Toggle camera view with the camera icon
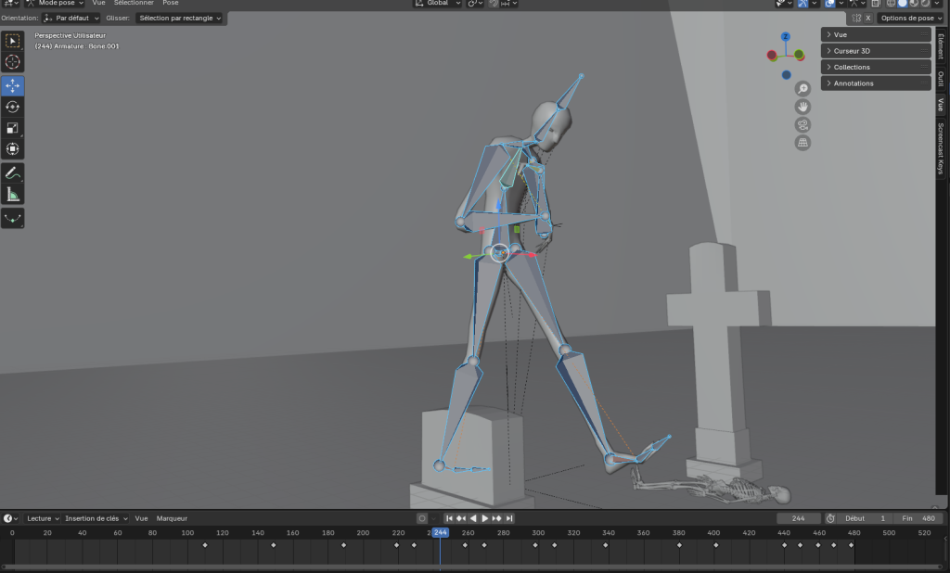 click(x=802, y=125)
